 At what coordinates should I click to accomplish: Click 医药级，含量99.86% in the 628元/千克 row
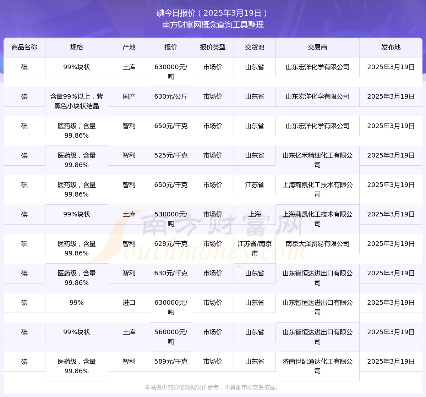(x=77, y=248)
